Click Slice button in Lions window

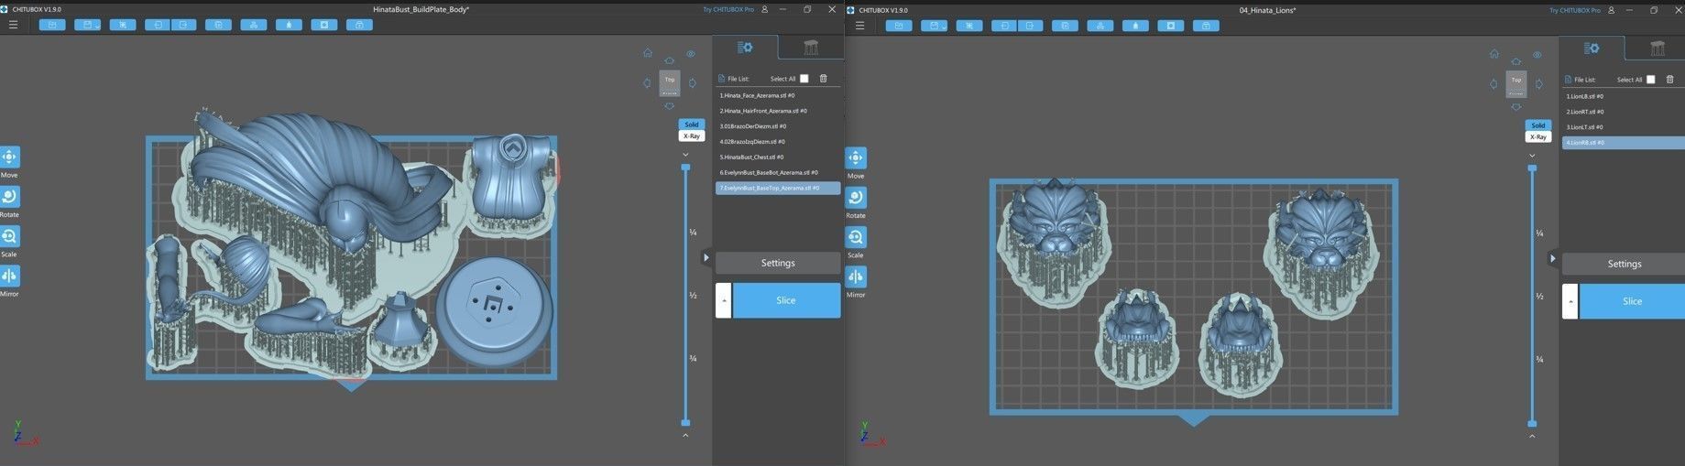click(x=1633, y=301)
